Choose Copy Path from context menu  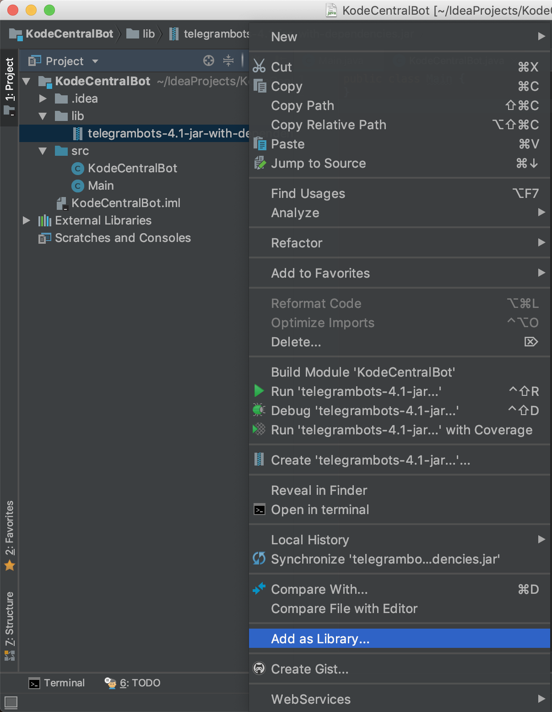(400, 105)
